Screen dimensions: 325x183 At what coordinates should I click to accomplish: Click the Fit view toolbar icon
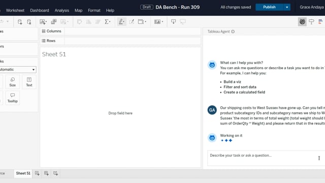coord(141,22)
